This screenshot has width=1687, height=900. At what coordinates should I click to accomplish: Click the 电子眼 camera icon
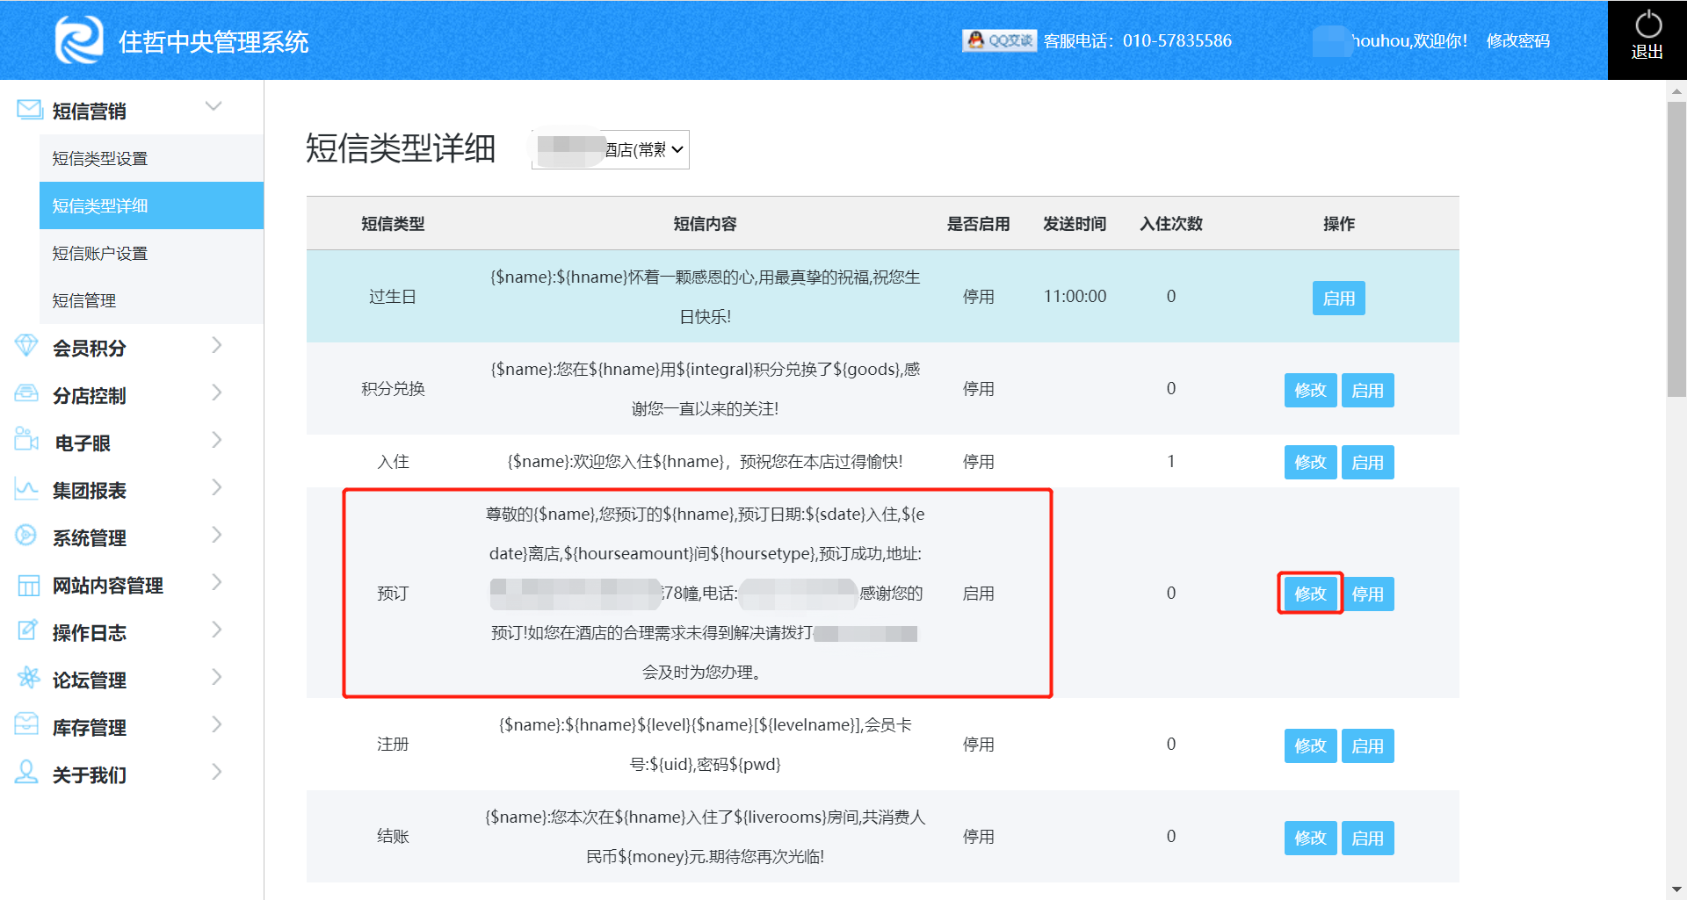tap(27, 440)
